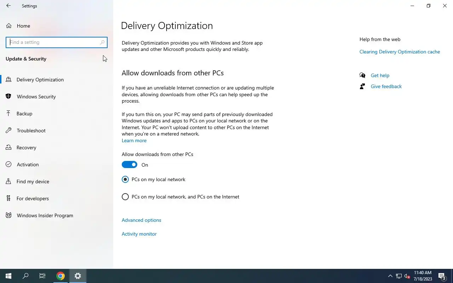This screenshot has height=283, width=453.
Task: Click the Settings gear on taskbar
Action: (x=78, y=276)
